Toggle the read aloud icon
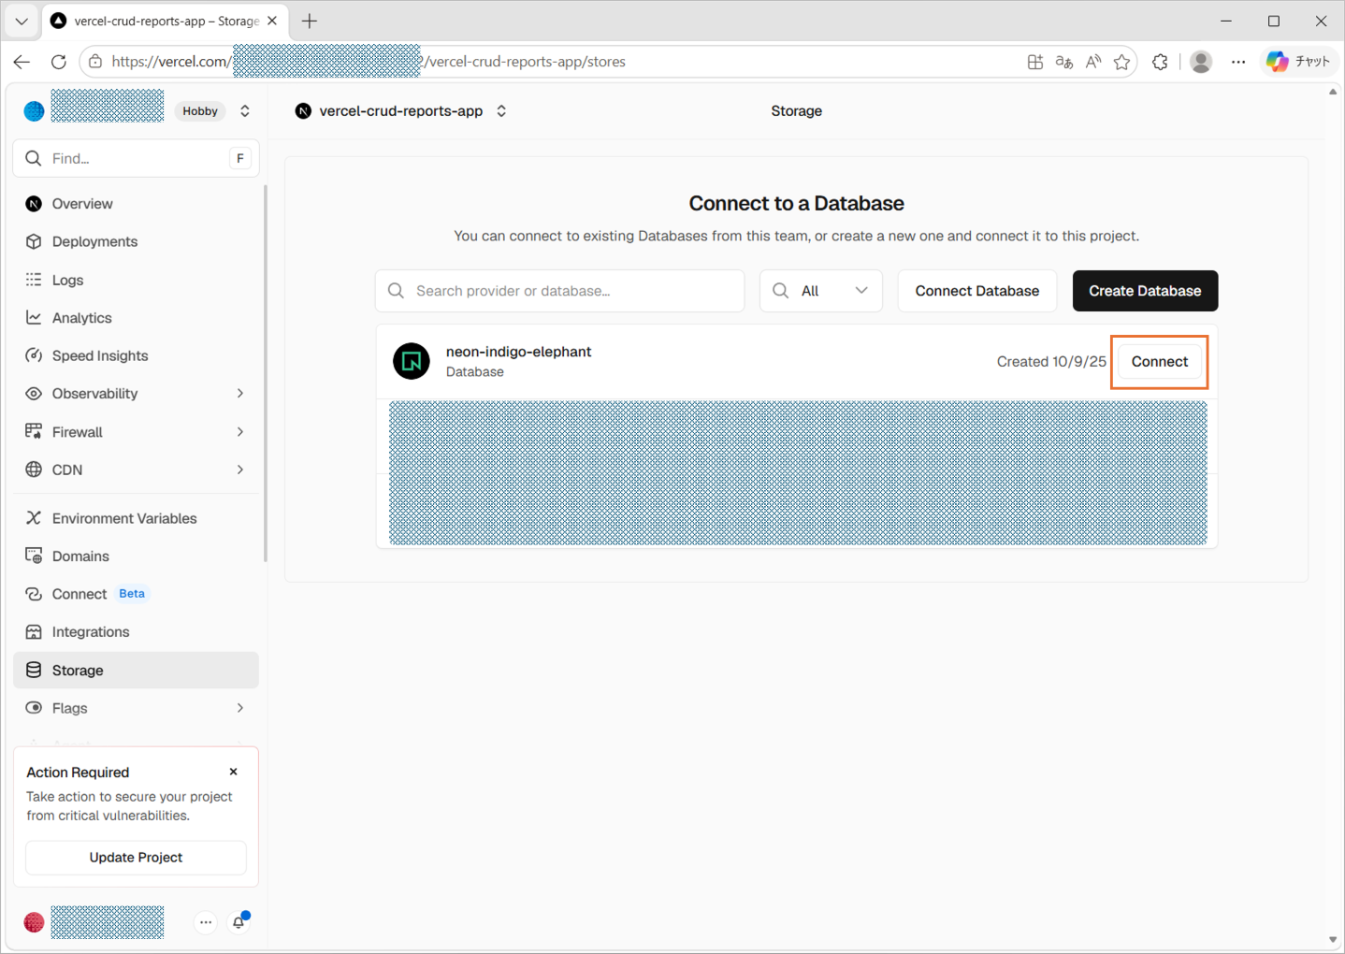Viewport: 1345px width, 954px height. point(1092,62)
